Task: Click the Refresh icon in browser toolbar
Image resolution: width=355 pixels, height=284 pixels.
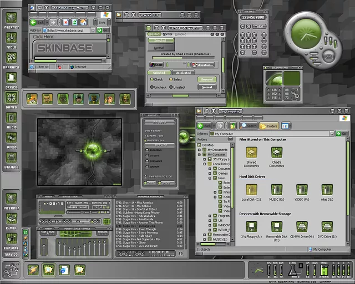Action: pyautogui.click(x=73, y=22)
